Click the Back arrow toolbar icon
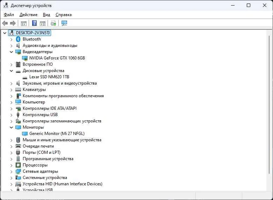 [5, 23]
